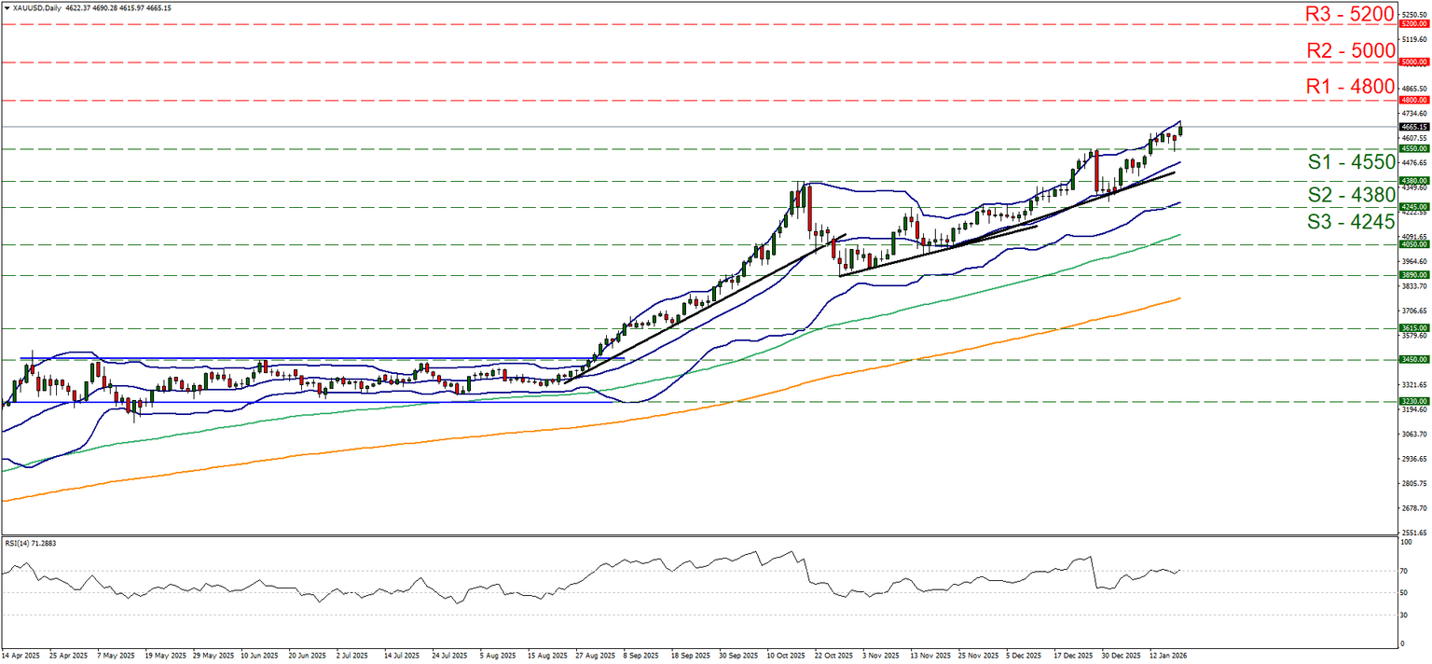Select the most recent candlestick on the chart
This screenshot has height=664, width=1432.
coord(1180,131)
